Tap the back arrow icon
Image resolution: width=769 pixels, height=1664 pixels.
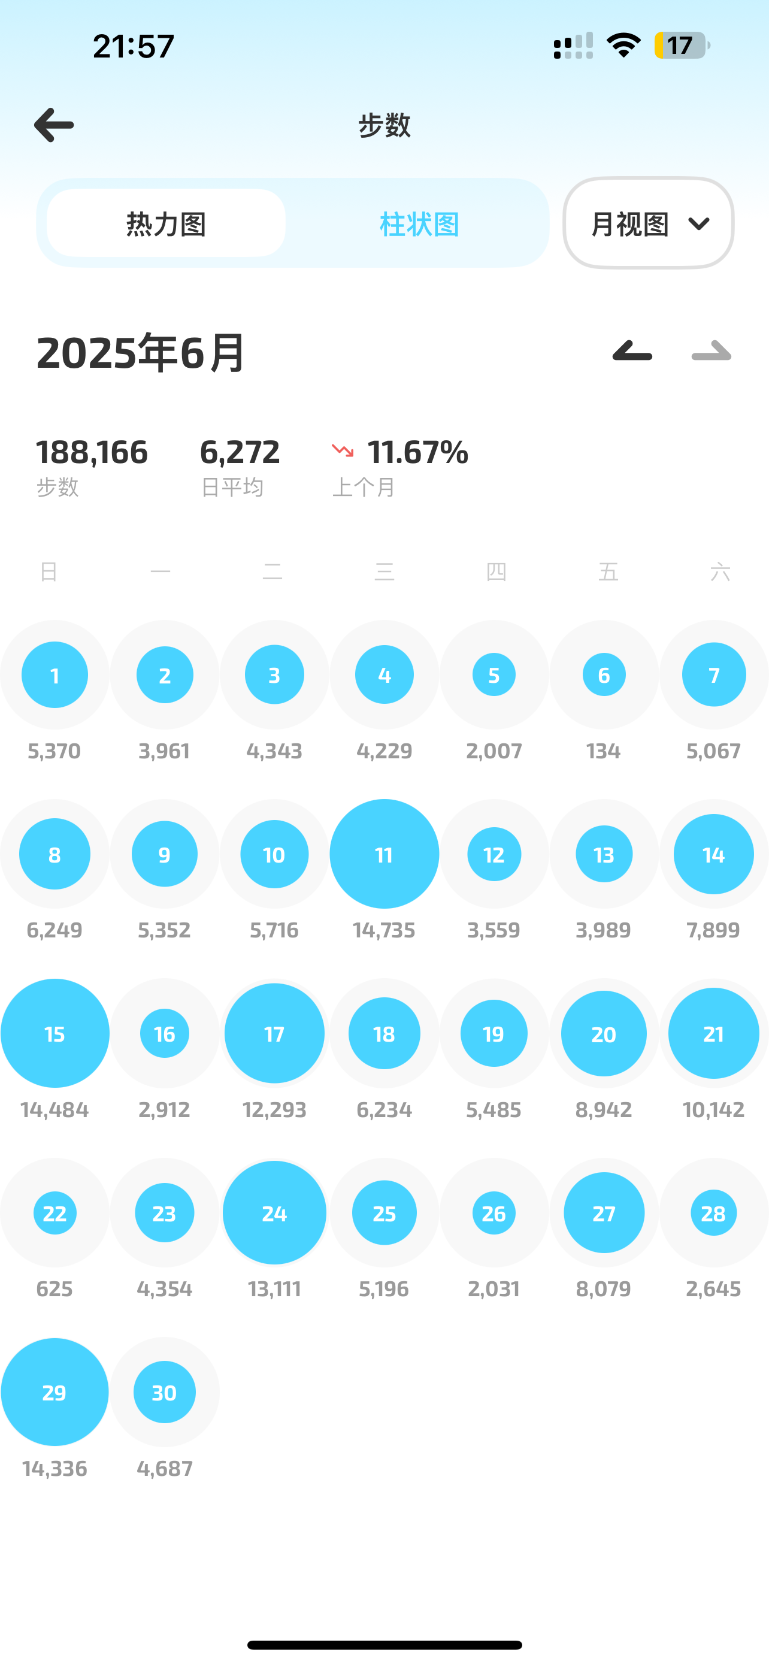[x=55, y=125]
